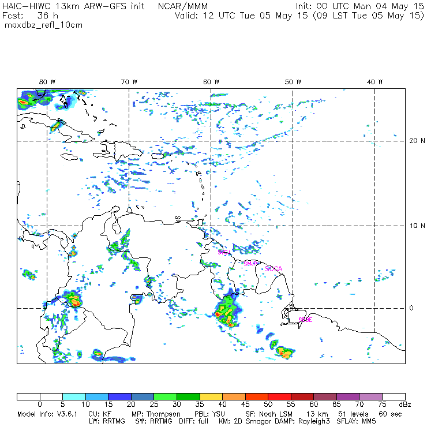Click the purple 65–70 dBz swatch
Viewport: 427px width, 427px height.
click(x=349, y=396)
